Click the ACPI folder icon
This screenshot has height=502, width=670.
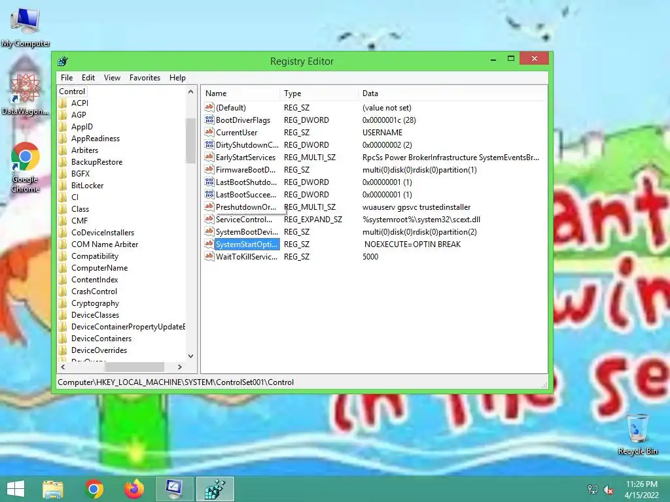[63, 103]
